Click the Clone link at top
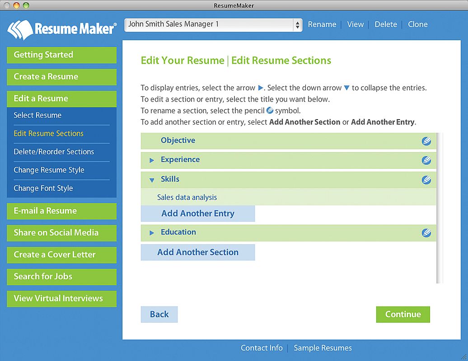 (x=417, y=24)
